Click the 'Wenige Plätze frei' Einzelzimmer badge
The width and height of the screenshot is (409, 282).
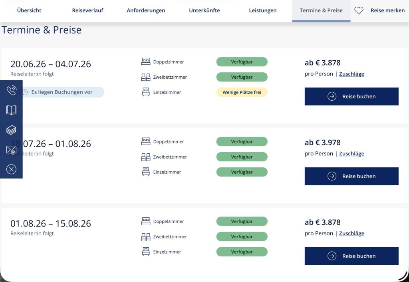[242, 92]
